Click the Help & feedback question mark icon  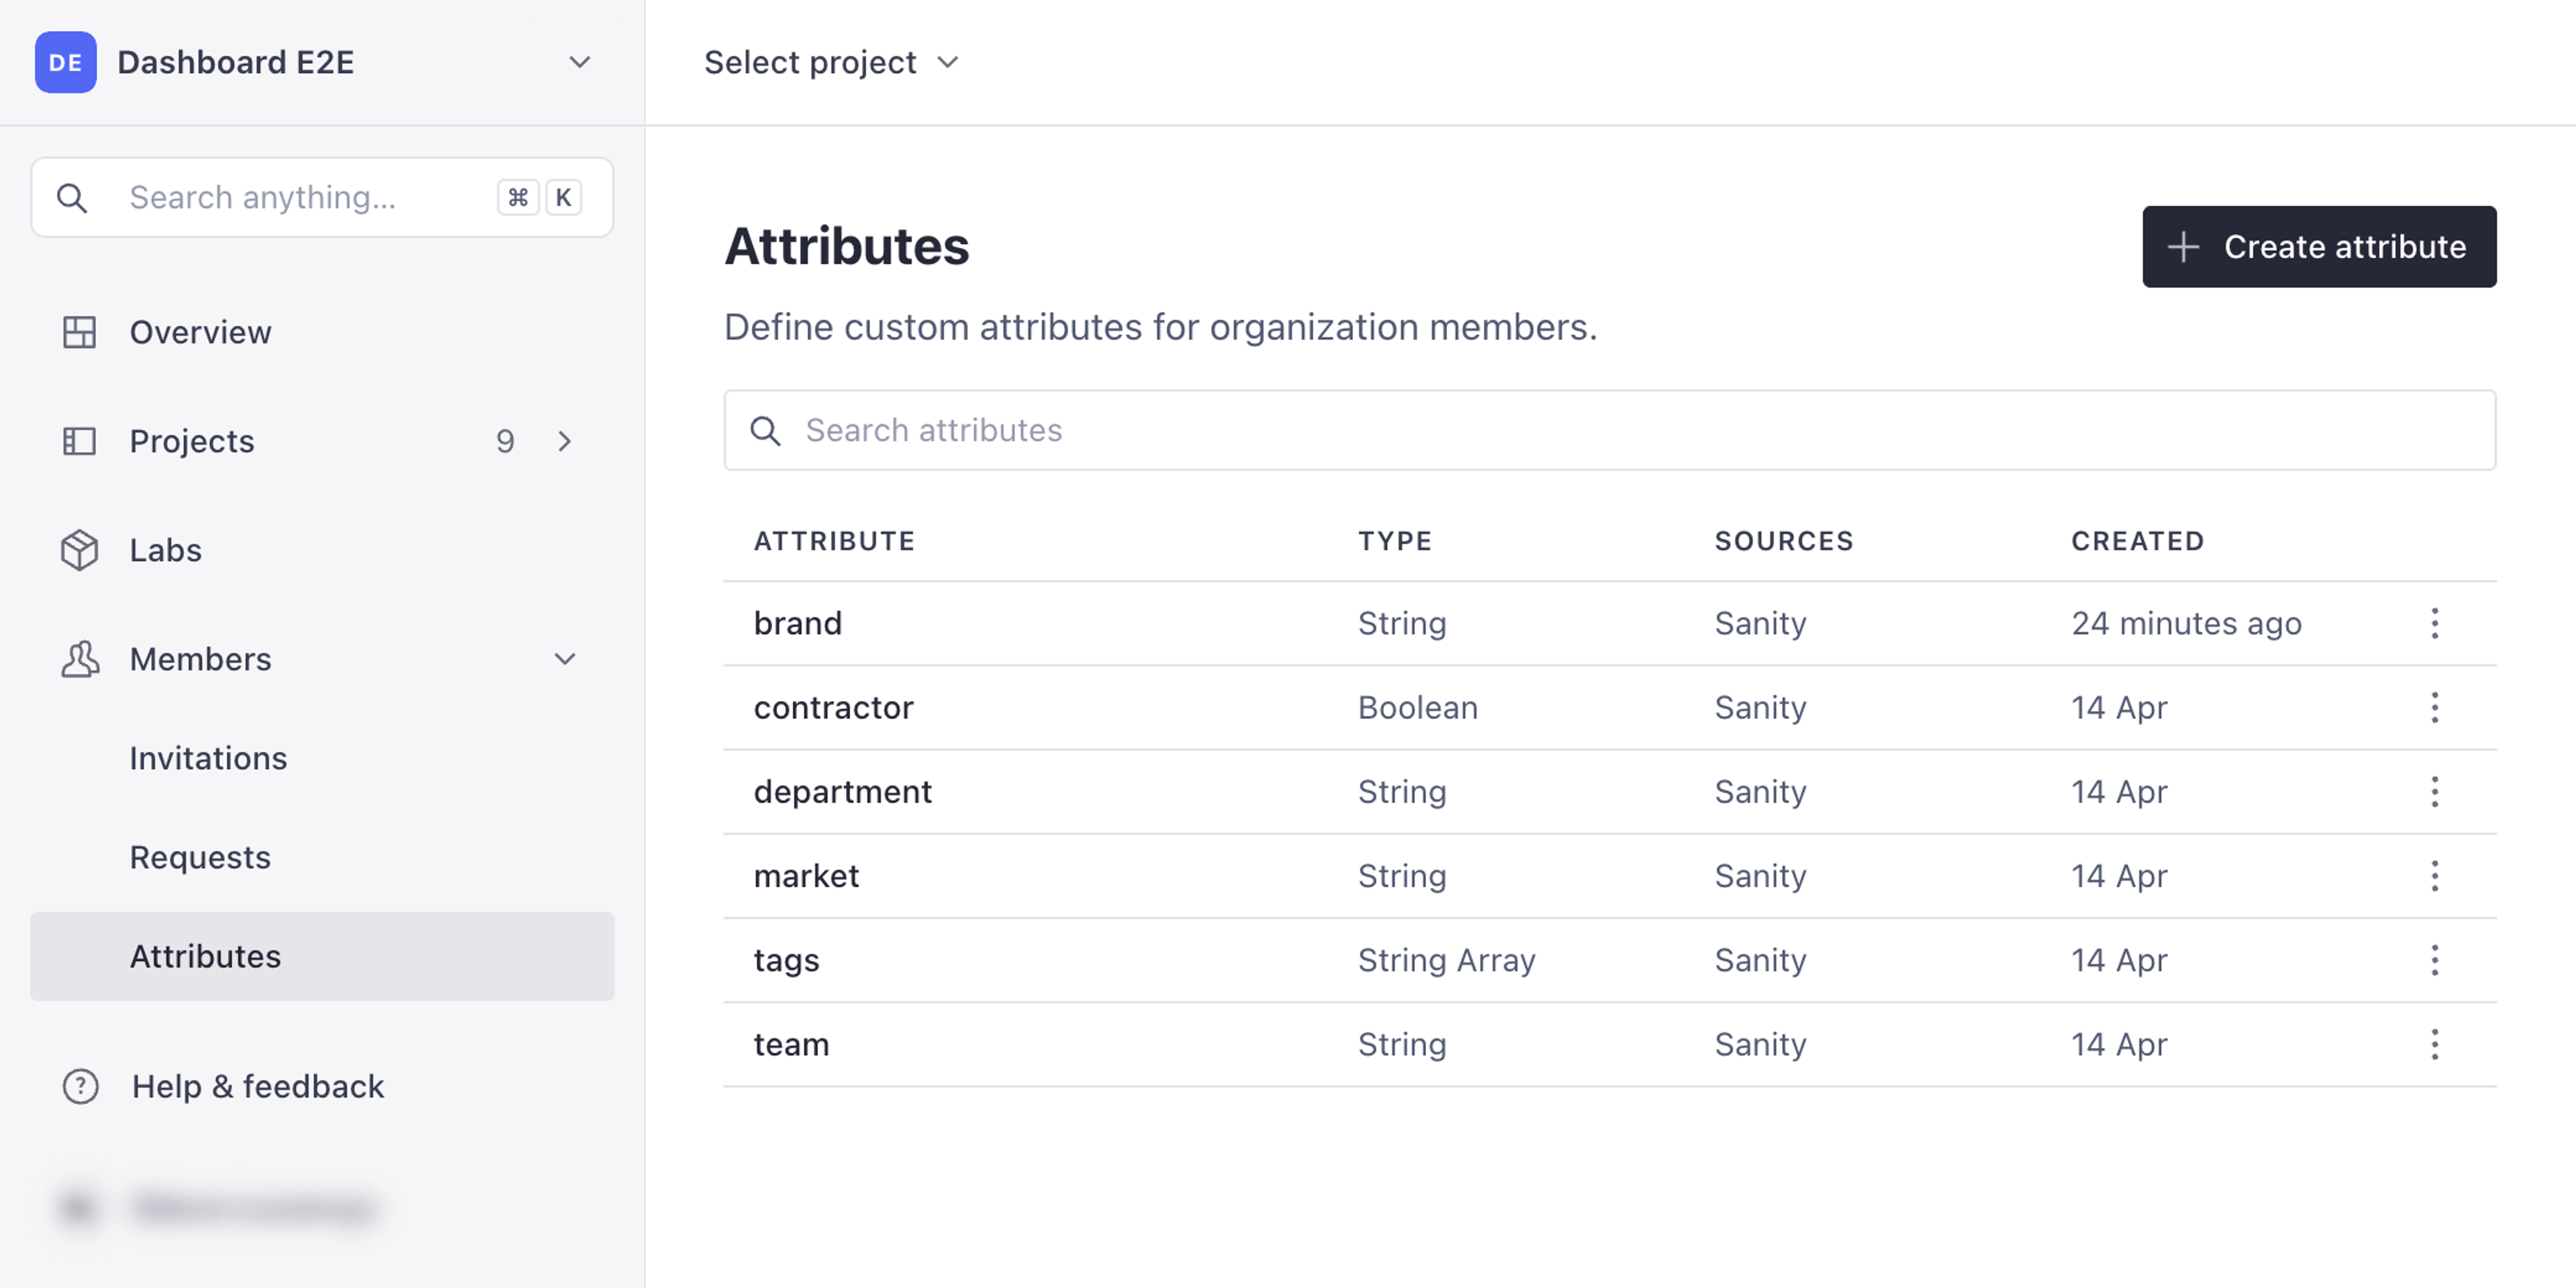(80, 1086)
